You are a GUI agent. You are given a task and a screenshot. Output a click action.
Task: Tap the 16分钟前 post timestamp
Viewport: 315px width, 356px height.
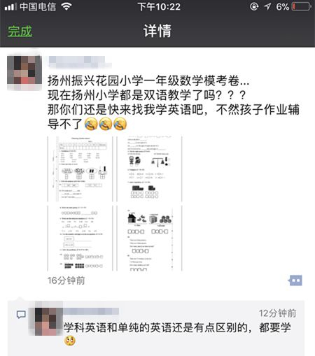tap(66, 280)
